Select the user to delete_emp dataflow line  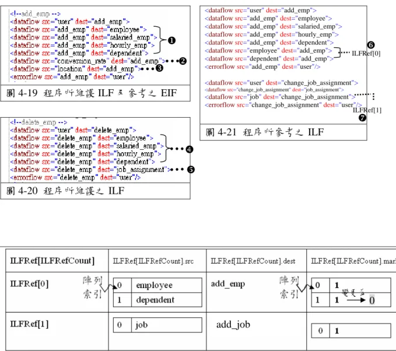pyautogui.click(x=73, y=130)
